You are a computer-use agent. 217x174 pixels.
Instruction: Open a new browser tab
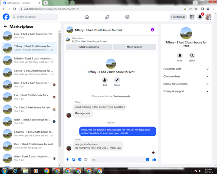[x=46, y=3]
